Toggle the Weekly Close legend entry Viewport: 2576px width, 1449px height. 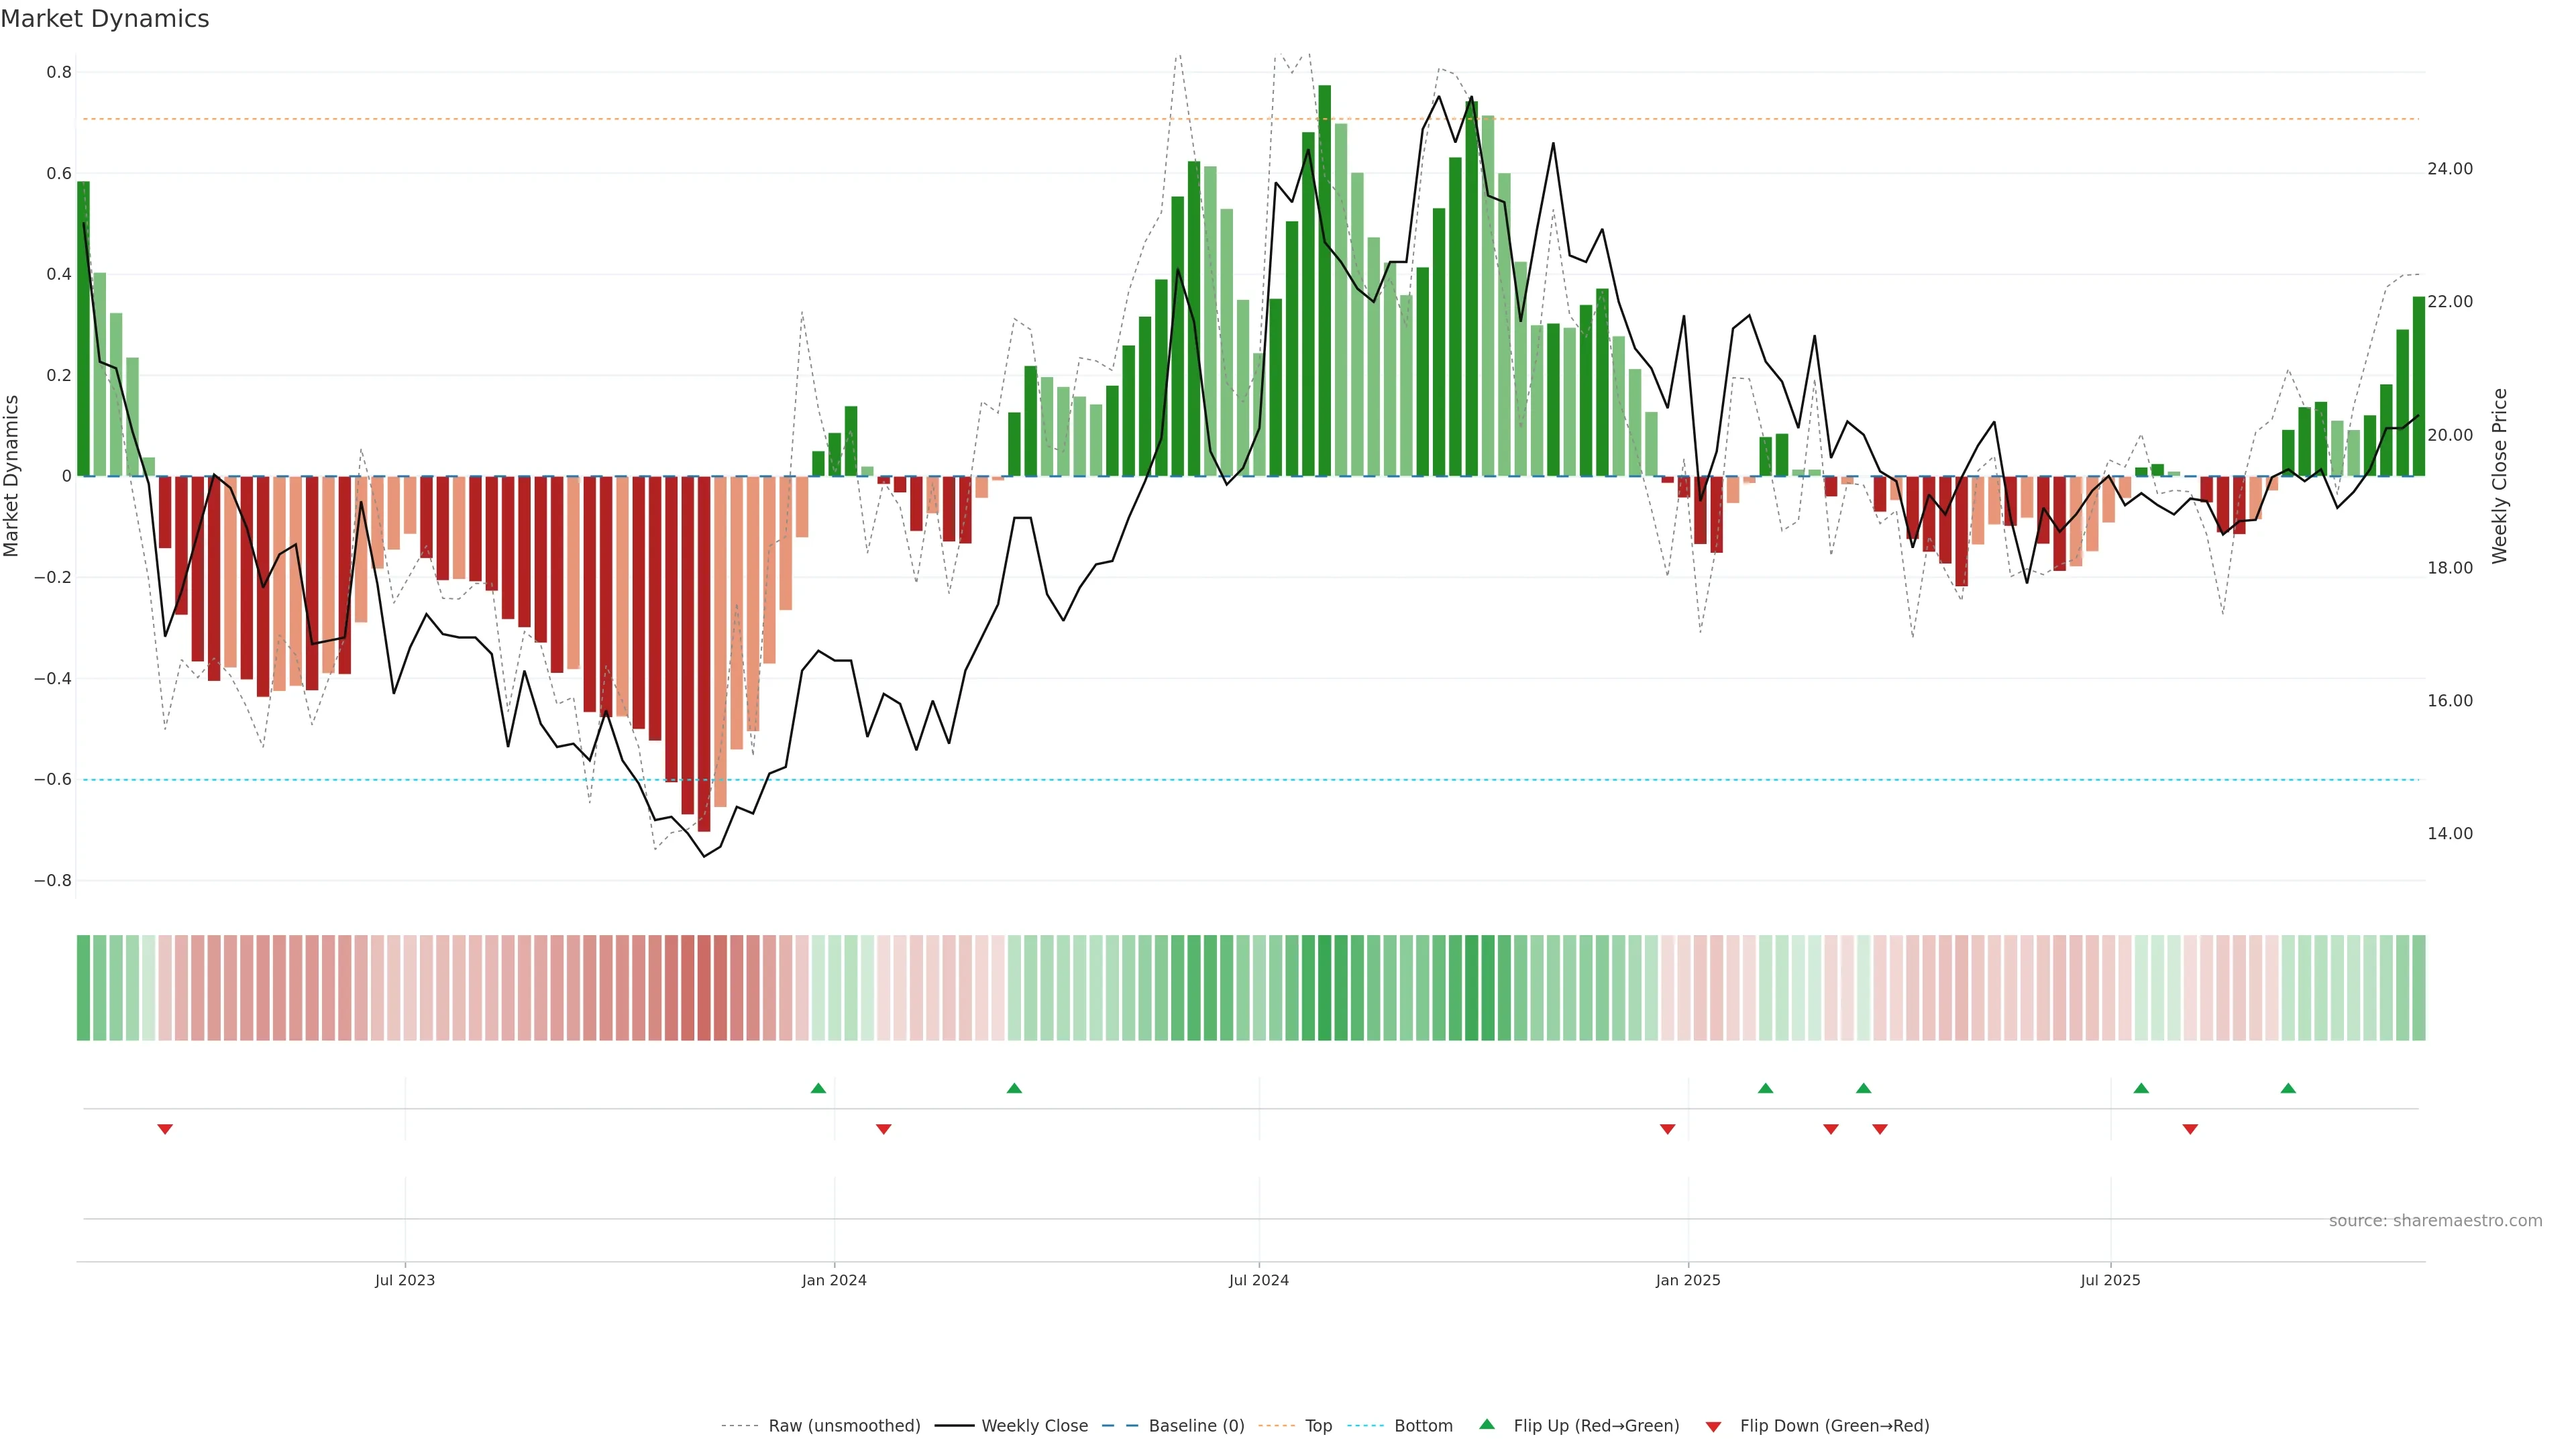pyautogui.click(x=1034, y=1426)
